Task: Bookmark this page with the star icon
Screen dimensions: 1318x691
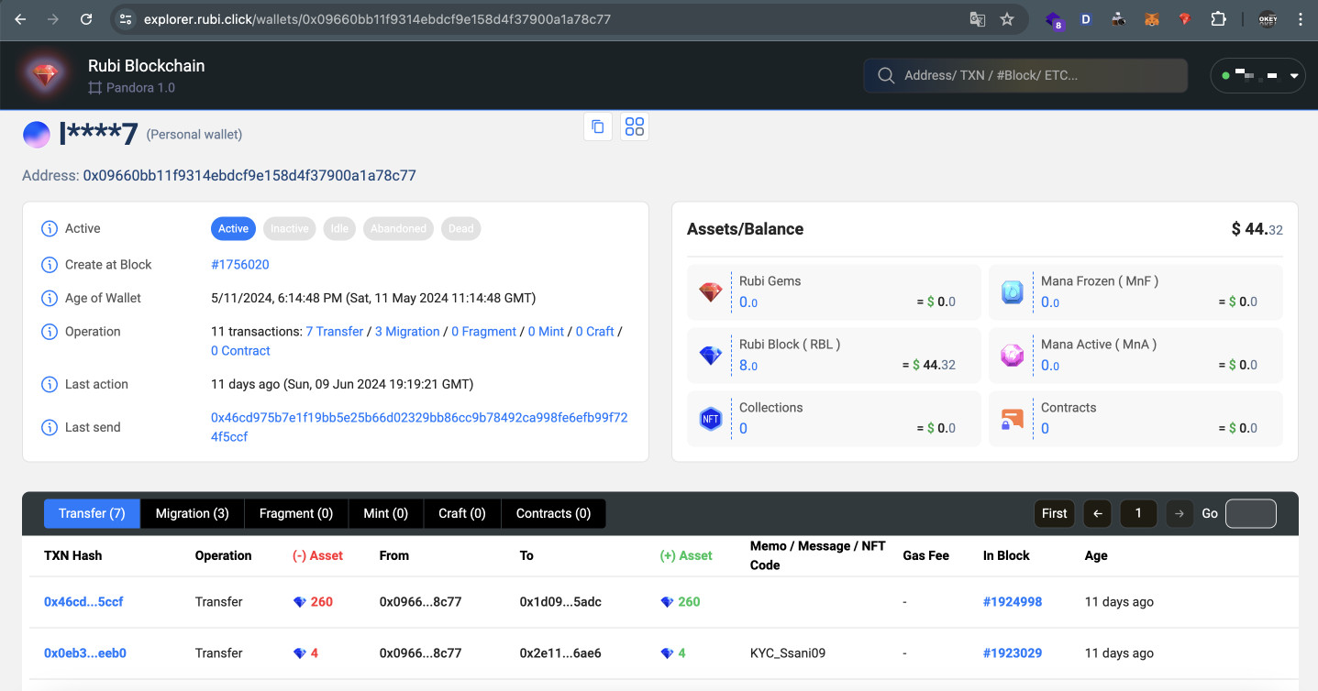Action: (x=1007, y=18)
